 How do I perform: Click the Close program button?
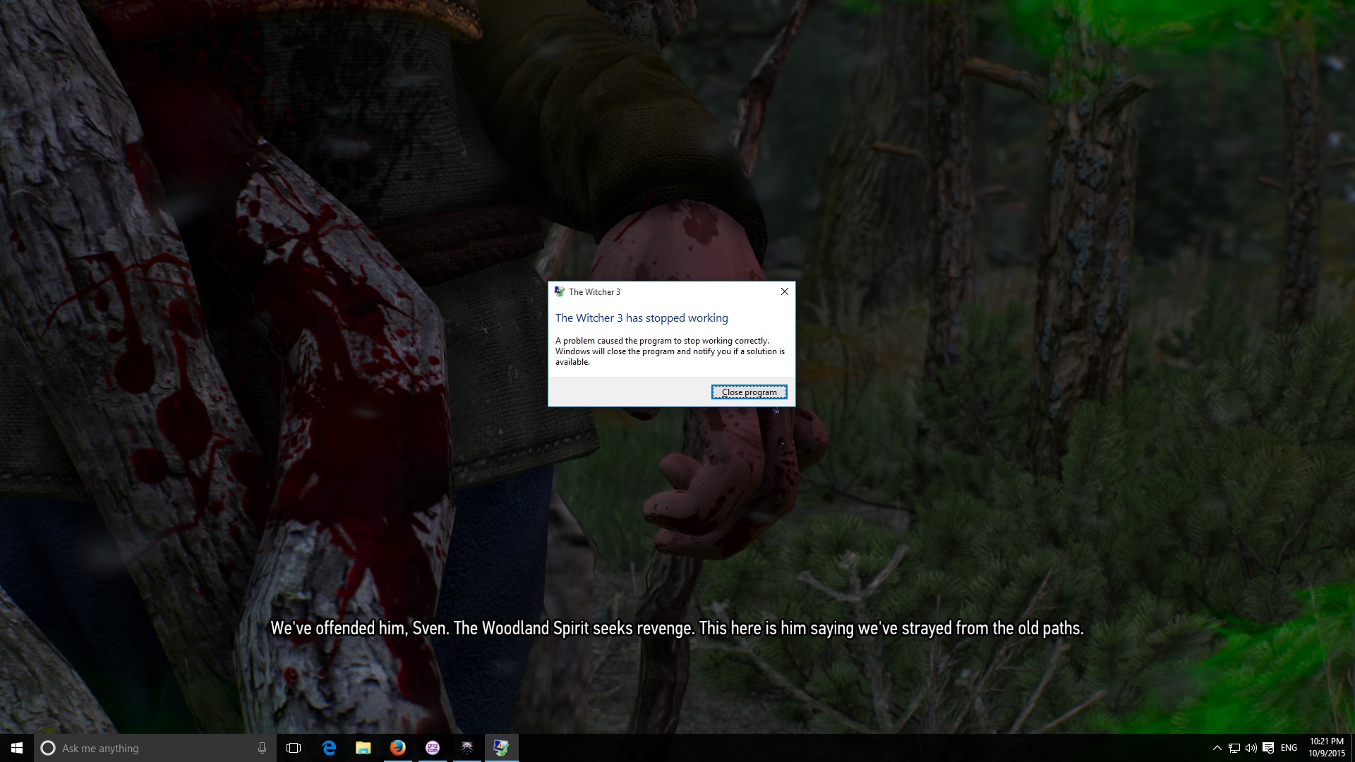point(749,392)
